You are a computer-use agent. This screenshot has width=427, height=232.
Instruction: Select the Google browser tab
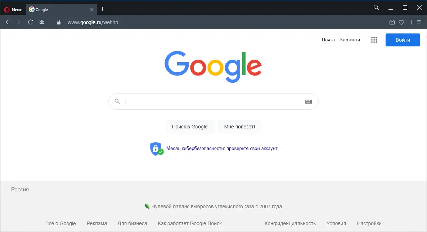pyautogui.click(x=62, y=9)
